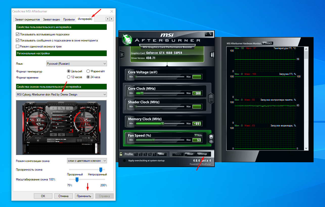Toggle apply overclocking at system startup indicator
This screenshot has width=325, height=207.
coord(124,160)
